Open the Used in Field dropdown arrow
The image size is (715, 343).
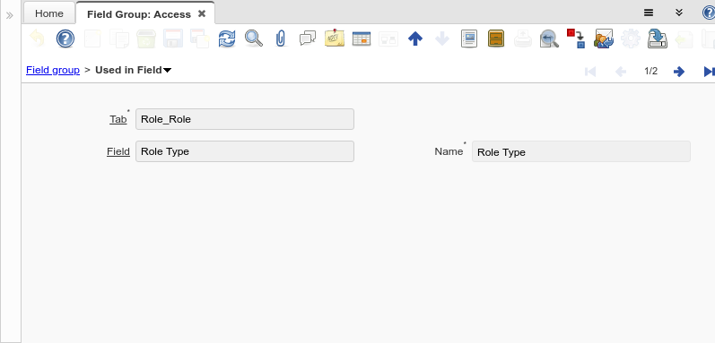(x=168, y=71)
